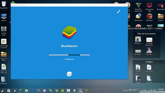Select the PlayGTAV - Shortcut (2) icon

[x=138, y=7]
